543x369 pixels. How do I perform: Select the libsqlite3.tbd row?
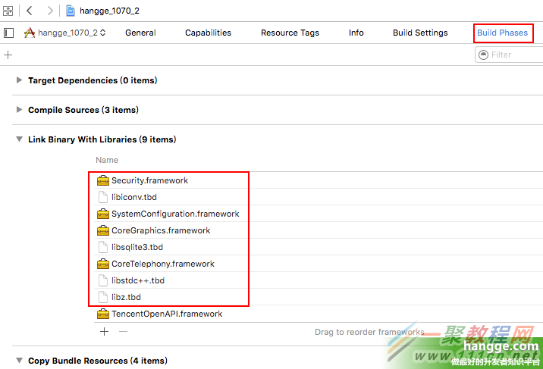pos(319,247)
